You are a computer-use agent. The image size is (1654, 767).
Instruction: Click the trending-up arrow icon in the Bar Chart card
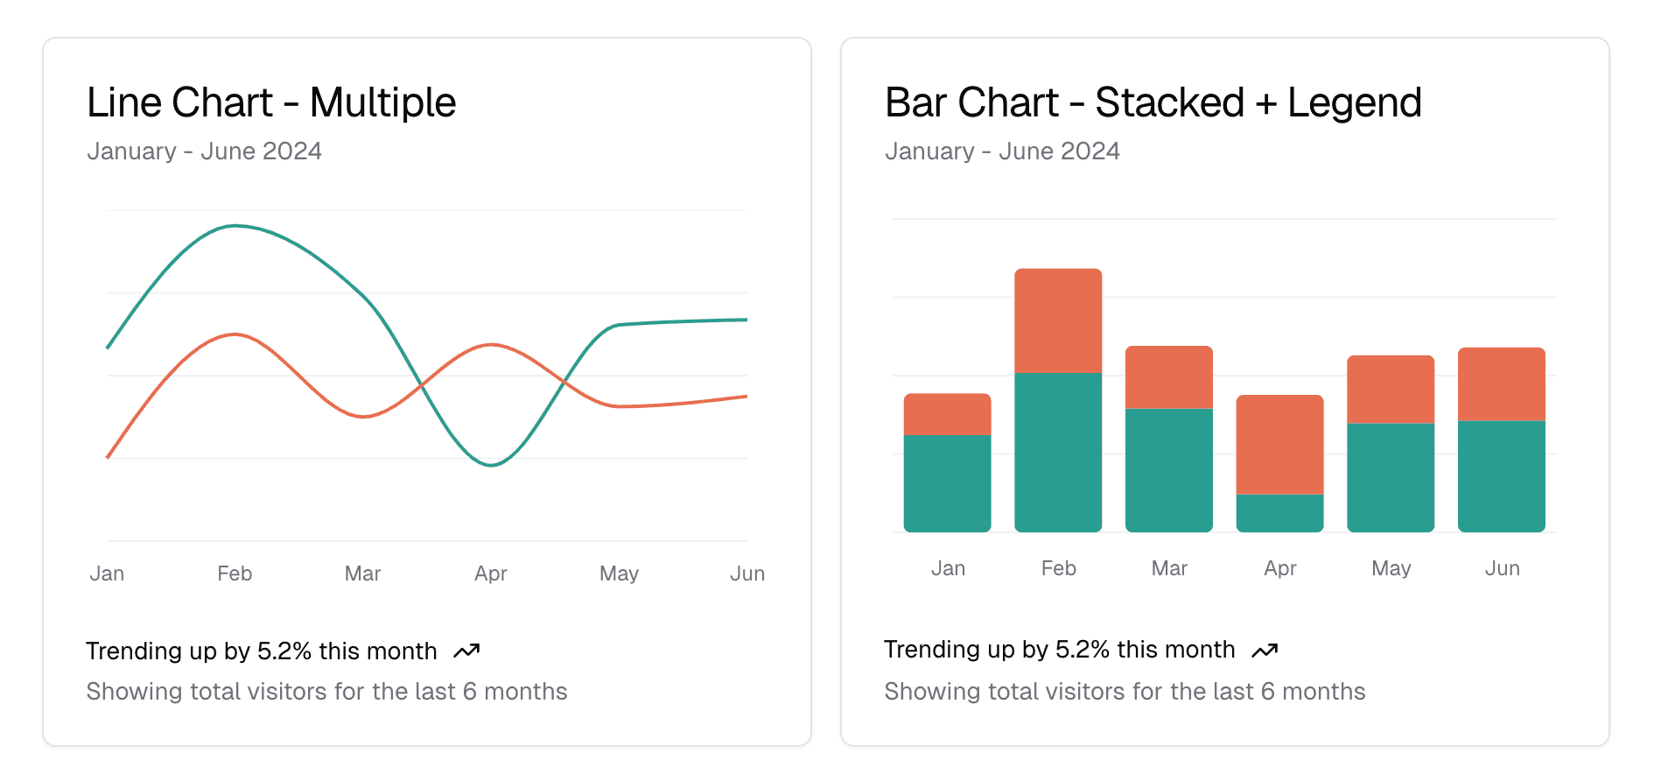[1265, 650]
